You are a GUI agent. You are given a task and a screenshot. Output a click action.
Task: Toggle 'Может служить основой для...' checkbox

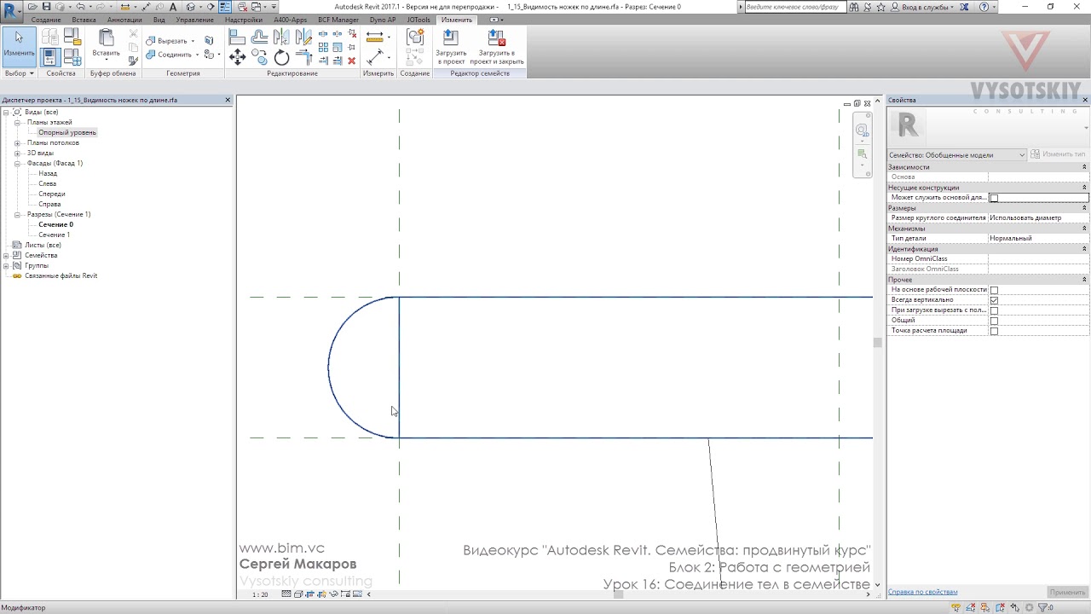click(x=994, y=198)
